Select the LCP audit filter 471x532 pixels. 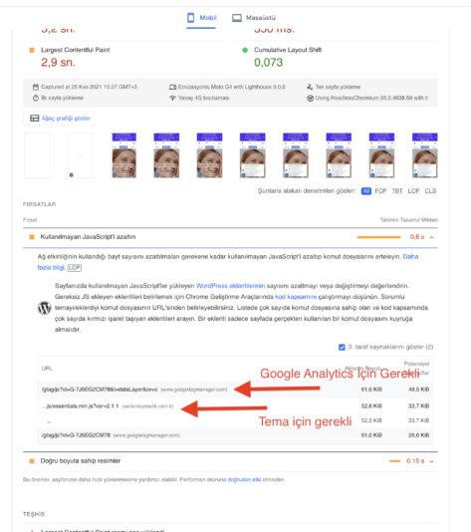point(413,191)
